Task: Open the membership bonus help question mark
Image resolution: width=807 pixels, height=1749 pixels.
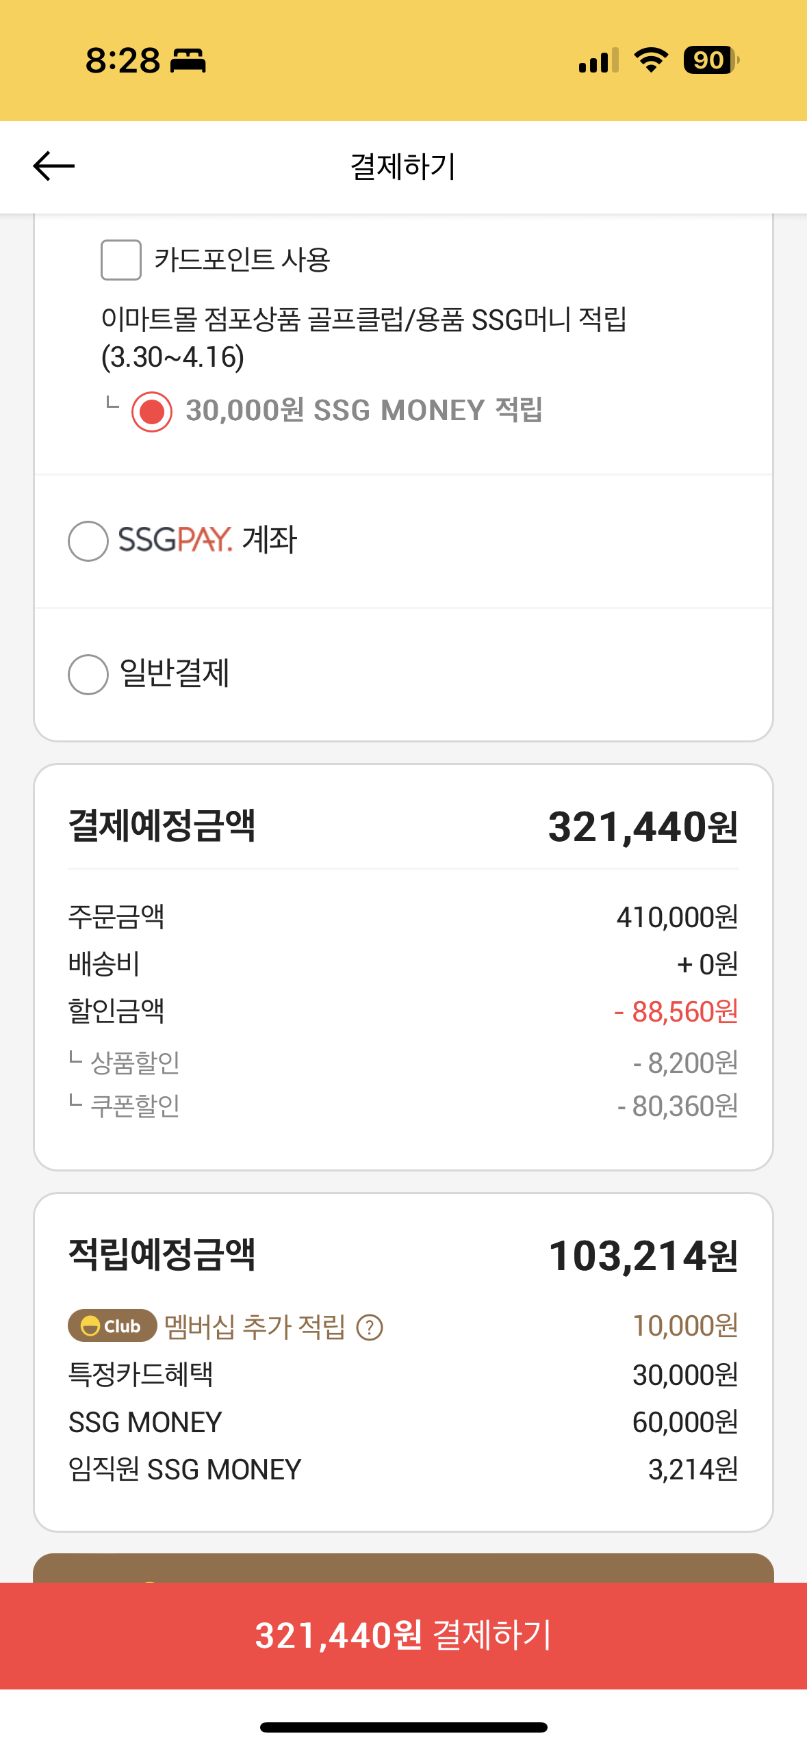Action: tap(370, 1327)
